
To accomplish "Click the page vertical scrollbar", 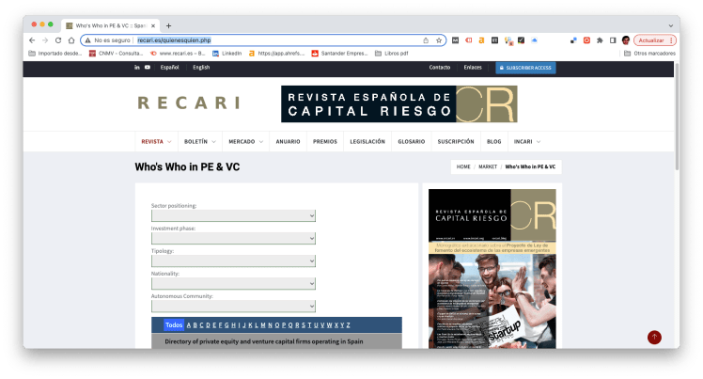I will (677, 117).
